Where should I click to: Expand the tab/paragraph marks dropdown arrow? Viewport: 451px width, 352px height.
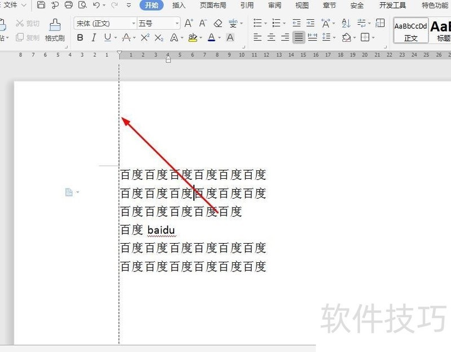coord(369,23)
